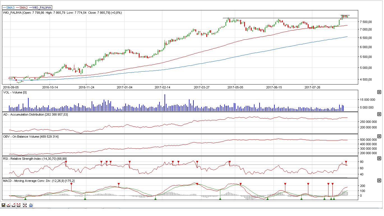Select SMA3 in the chart legend
This screenshot has height=216, width=384.
click(9, 8)
